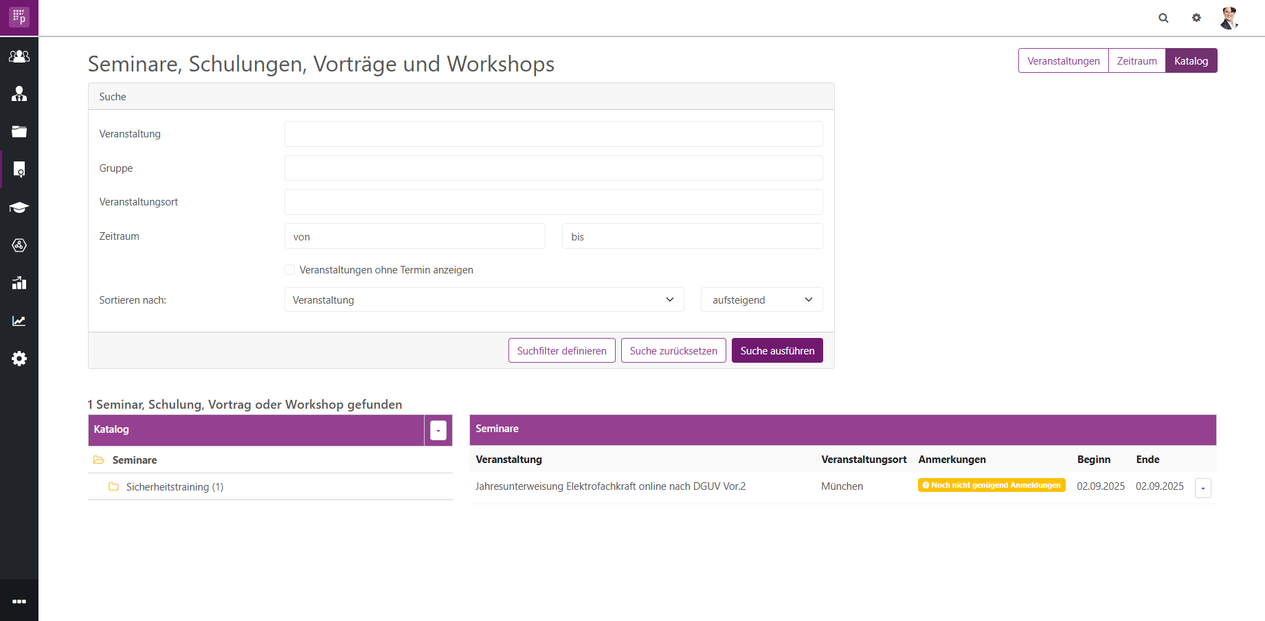Select the graduation cap sidebar icon
1265x621 pixels.
coord(19,207)
